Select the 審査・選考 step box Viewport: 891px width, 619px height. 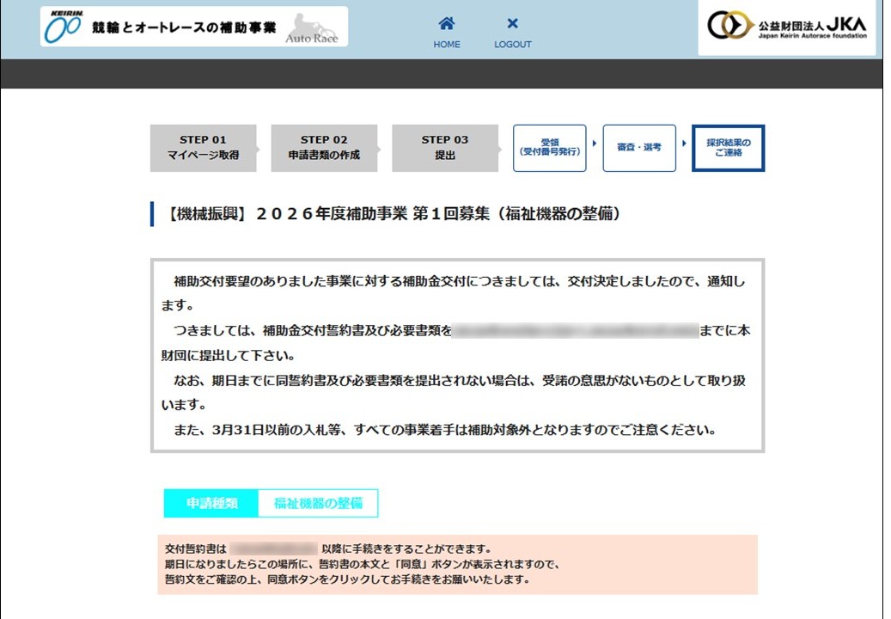639,148
